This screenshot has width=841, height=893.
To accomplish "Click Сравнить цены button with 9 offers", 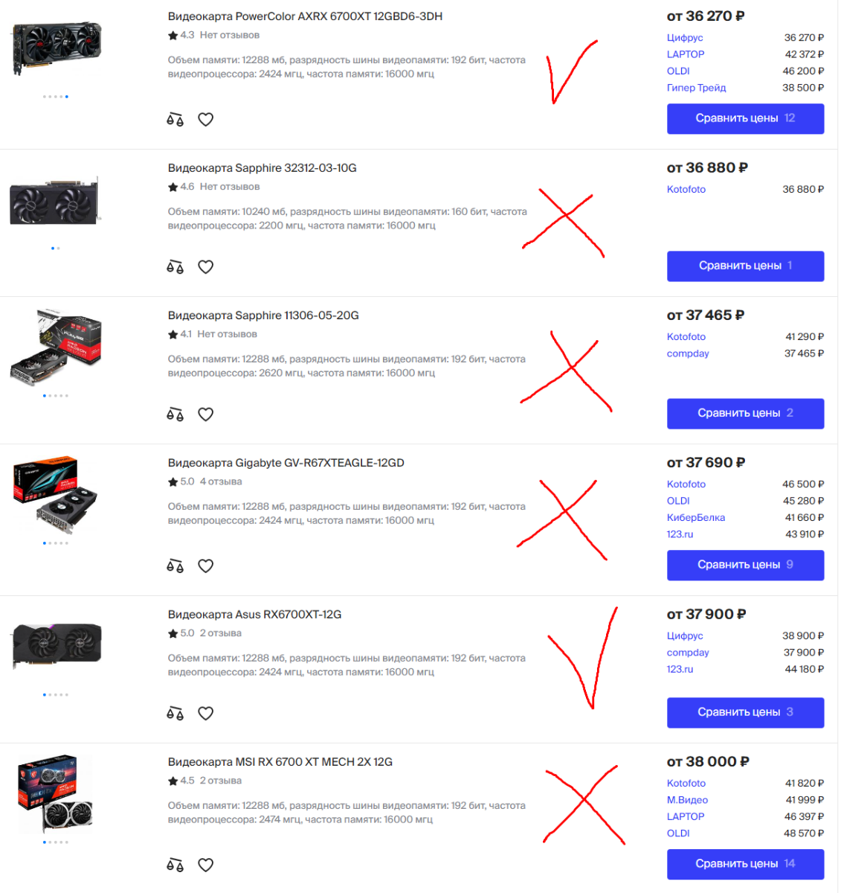I will tap(745, 565).
